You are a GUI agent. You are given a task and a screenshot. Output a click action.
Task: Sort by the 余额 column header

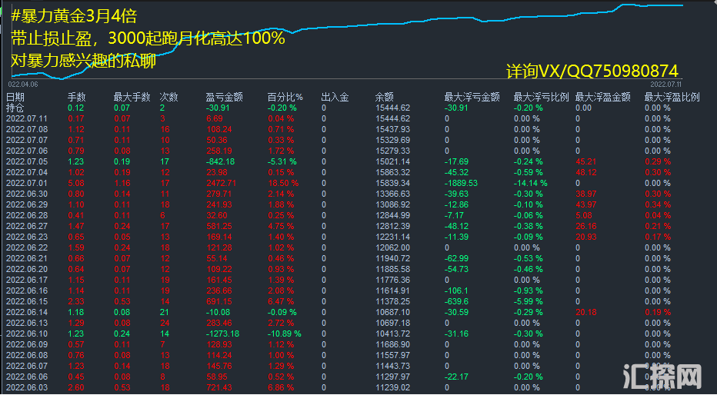(x=385, y=98)
